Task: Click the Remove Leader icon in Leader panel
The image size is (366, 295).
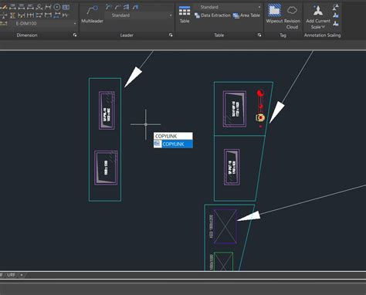Action: (117, 7)
